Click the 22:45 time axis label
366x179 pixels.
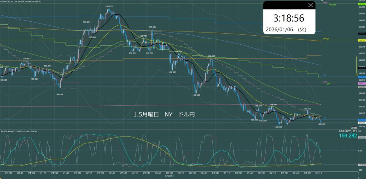pos(112,173)
